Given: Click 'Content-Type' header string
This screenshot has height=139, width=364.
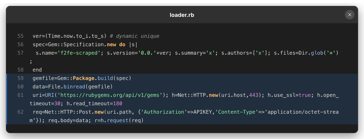Looking at the screenshot, I should pos(237,112).
